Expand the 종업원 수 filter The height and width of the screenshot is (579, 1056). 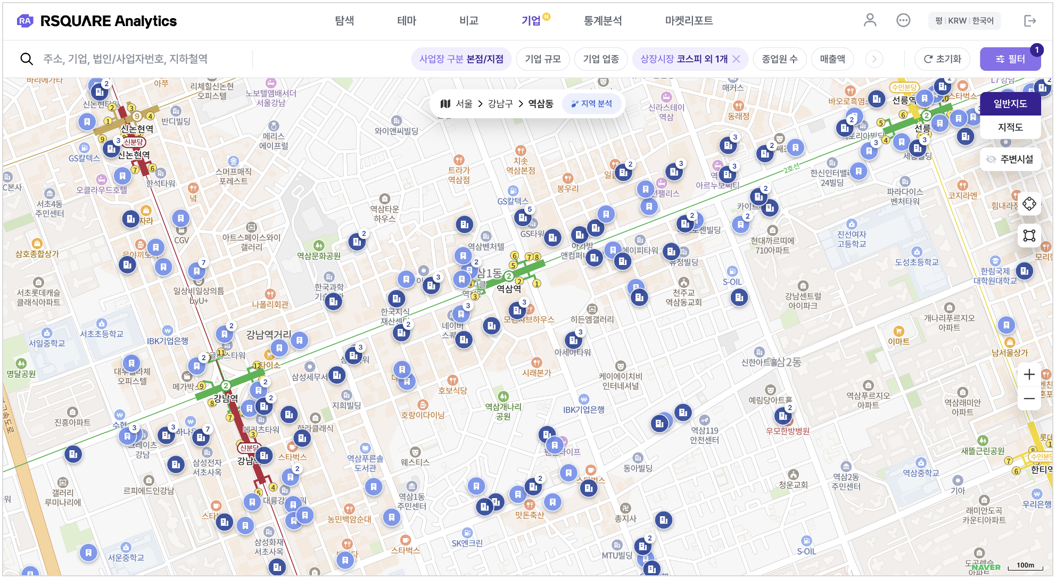[779, 59]
